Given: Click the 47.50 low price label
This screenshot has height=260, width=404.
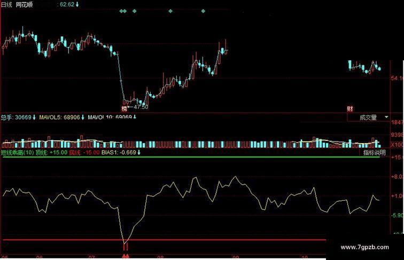Looking at the screenshot, I should click(x=141, y=107).
